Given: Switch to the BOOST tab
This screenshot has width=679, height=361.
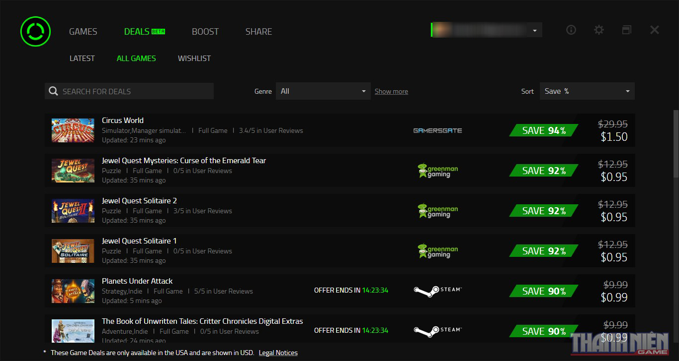Looking at the screenshot, I should tap(205, 31).
